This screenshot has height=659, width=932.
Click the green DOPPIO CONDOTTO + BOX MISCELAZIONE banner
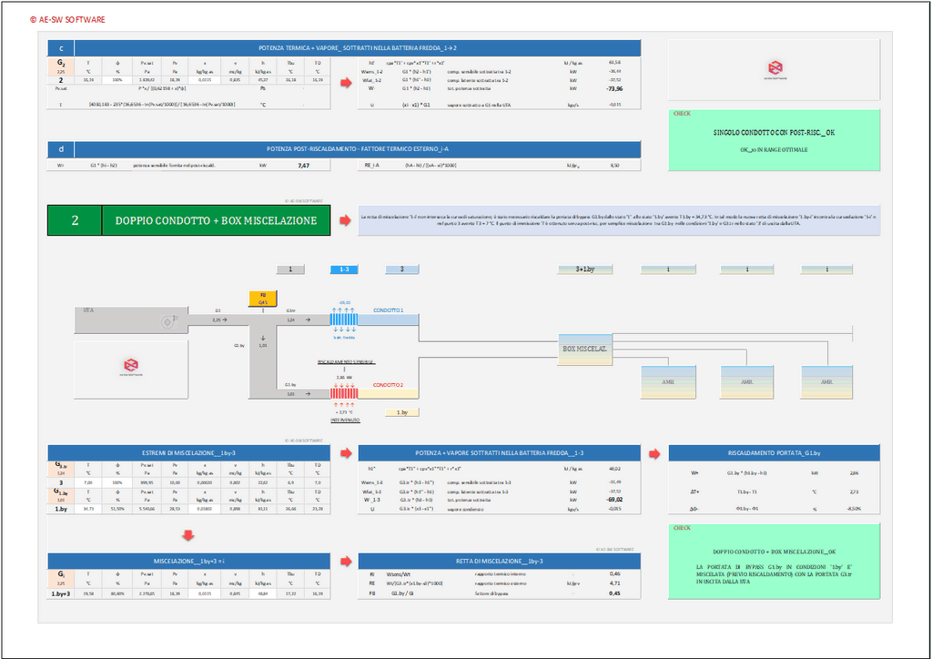click(x=215, y=221)
